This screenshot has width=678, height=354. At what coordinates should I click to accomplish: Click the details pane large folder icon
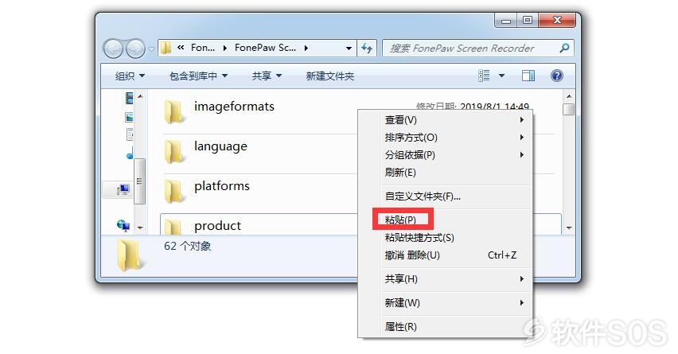[x=129, y=255]
